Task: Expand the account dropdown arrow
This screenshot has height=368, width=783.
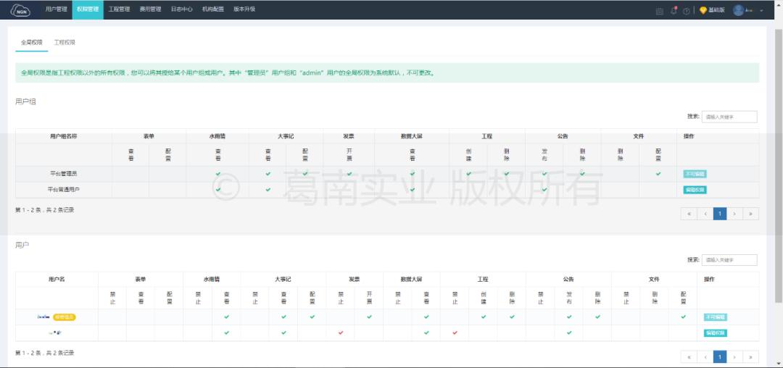Action: point(761,10)
